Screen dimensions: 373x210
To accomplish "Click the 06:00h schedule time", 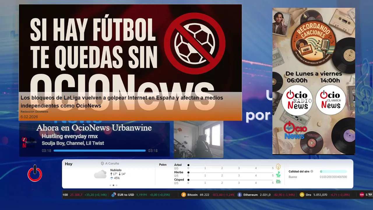I will [x=297, y=80].
